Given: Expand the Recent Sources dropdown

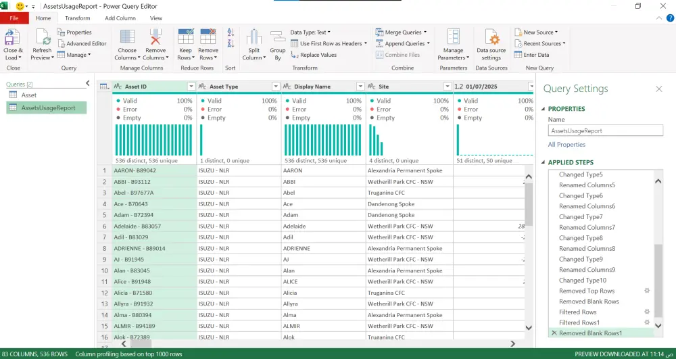Looking at the screenshot, I should [x=564, y=43].
